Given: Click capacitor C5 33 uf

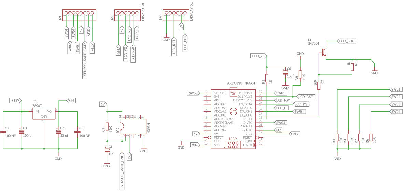Looking at the screenshot, I should coord(59,132).
